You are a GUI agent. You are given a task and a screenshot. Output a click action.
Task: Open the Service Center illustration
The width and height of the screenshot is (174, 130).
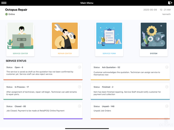pos(20,36)
